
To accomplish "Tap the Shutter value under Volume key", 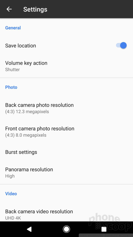I will (12, 70).
